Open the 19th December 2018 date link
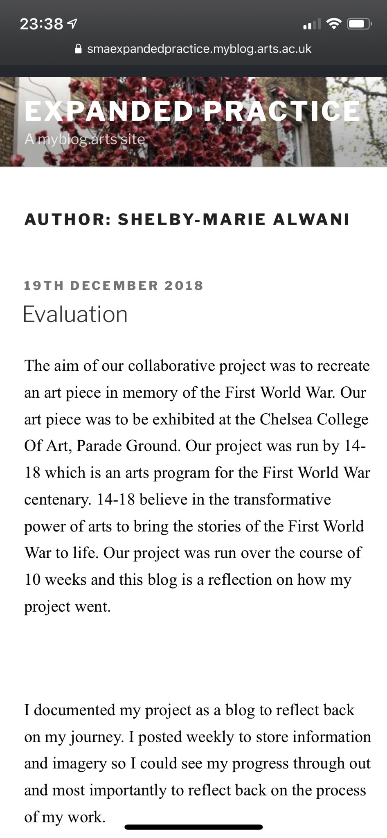 (113, 285)
